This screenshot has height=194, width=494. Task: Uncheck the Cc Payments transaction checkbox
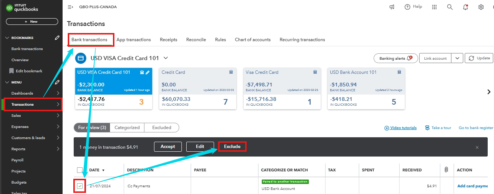point(80,186)
